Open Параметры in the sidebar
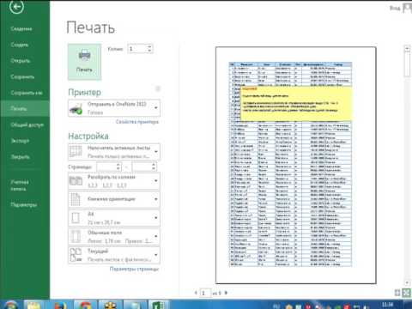The image size is (412, 309). [24, 205]
